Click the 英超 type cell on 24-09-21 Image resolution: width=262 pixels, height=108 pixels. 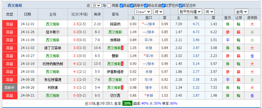click(x=10, y=96)
